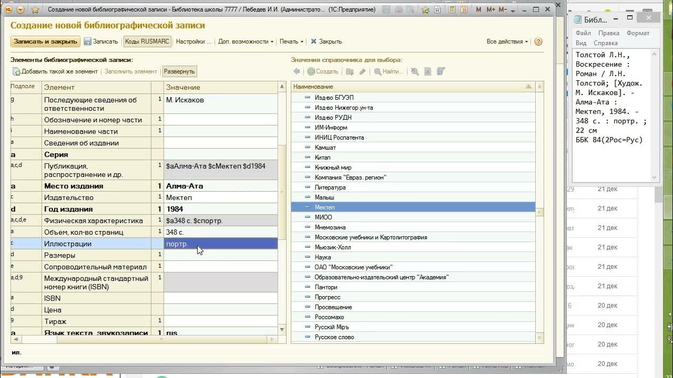The image size is (673, 378).
Task: Click the cancel search magnifier icon
Action: pos(415,71)
